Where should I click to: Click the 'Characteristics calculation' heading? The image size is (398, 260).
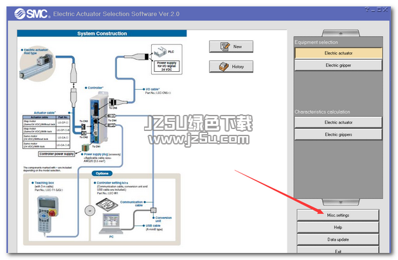point(322,112)
